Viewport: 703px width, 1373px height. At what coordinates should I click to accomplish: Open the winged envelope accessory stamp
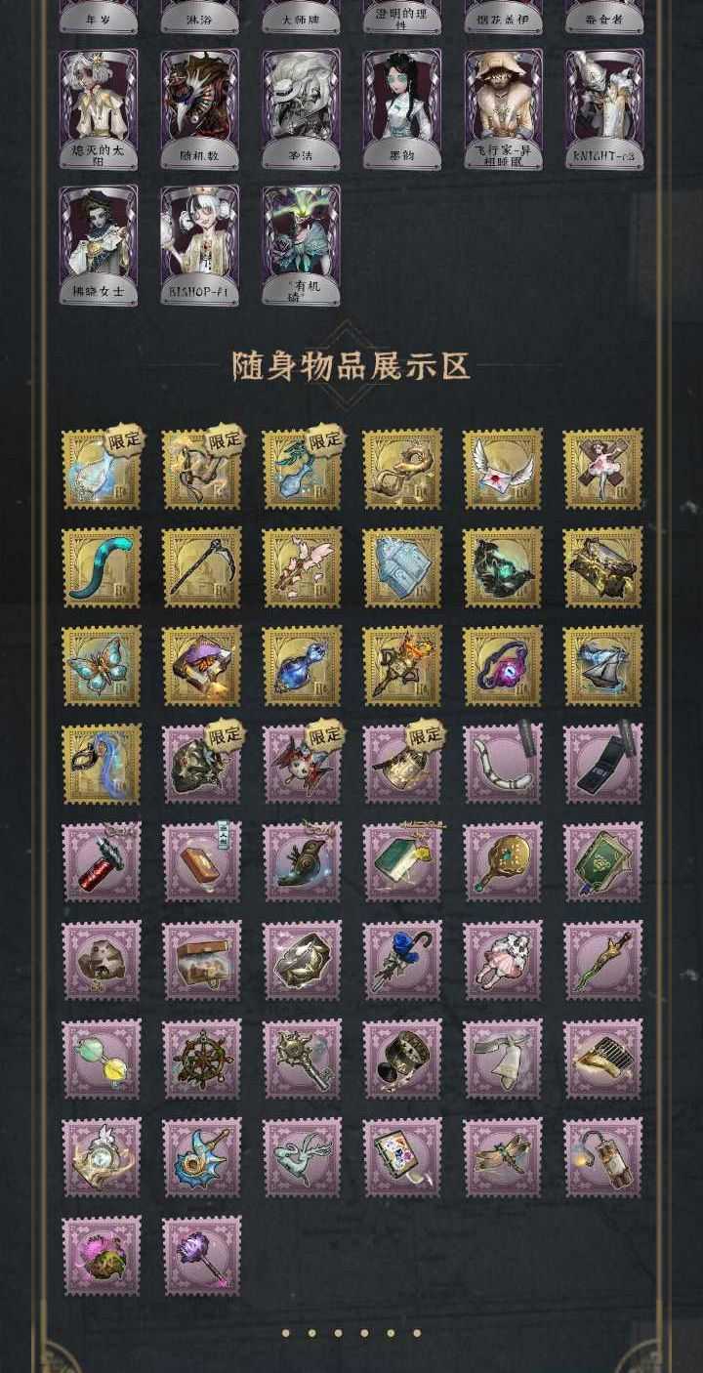(503, 469)
